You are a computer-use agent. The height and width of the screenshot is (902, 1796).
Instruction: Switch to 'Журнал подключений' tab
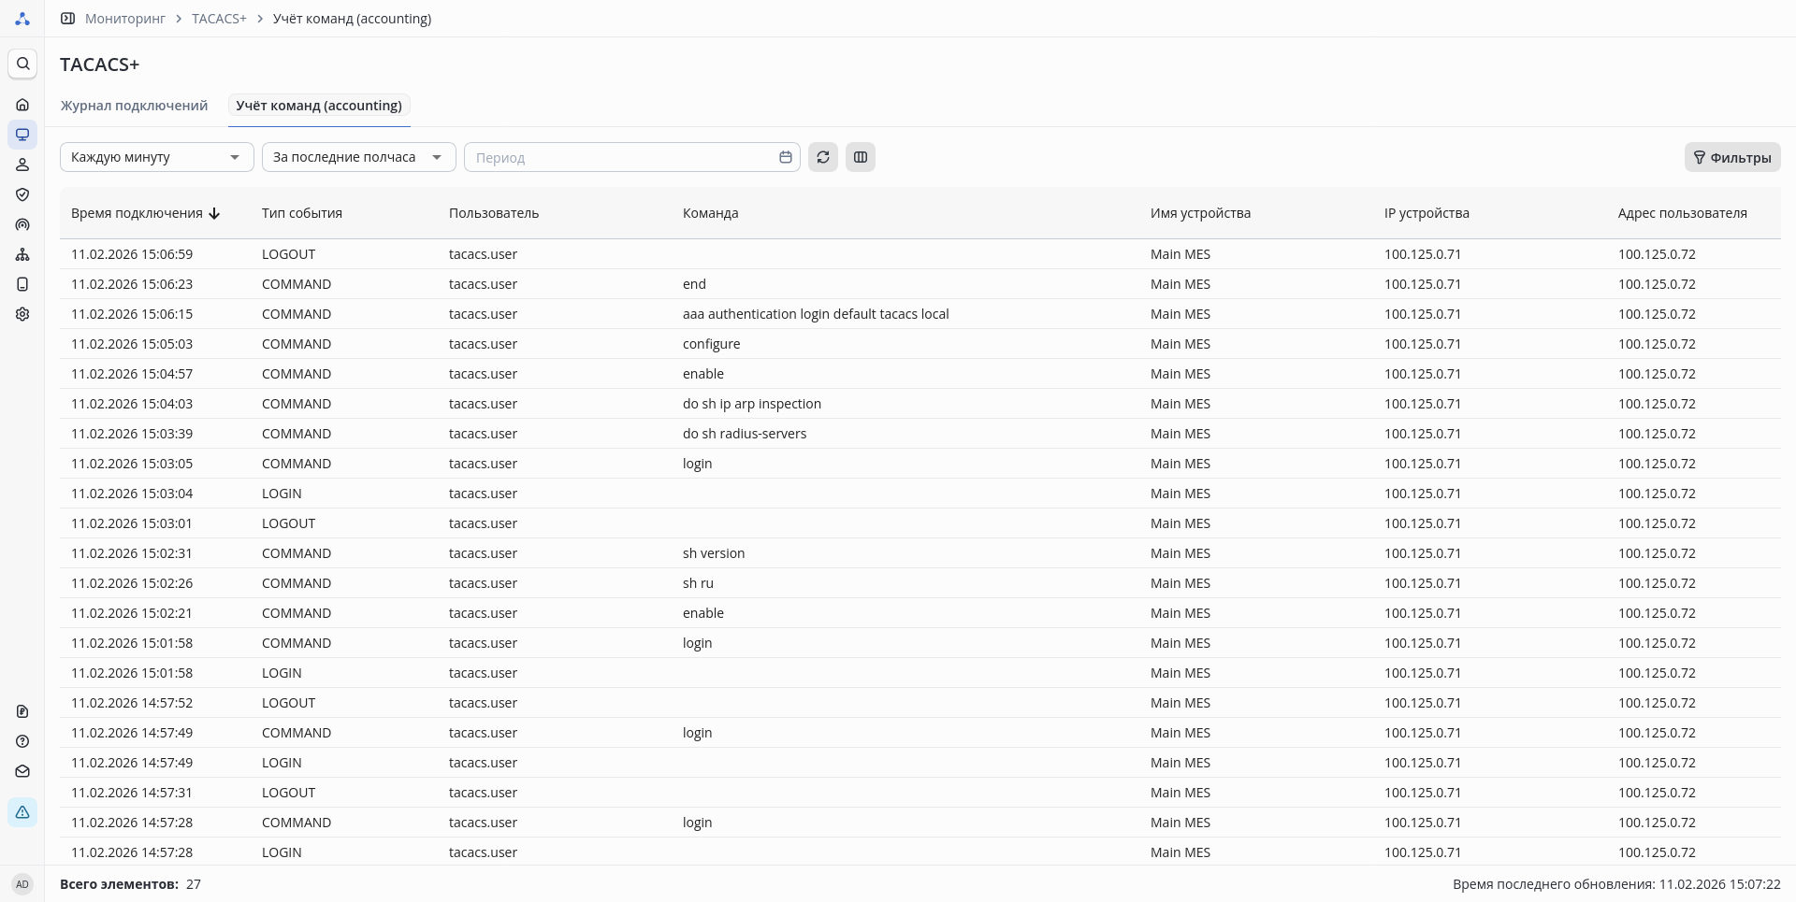(x=134, y=106)
